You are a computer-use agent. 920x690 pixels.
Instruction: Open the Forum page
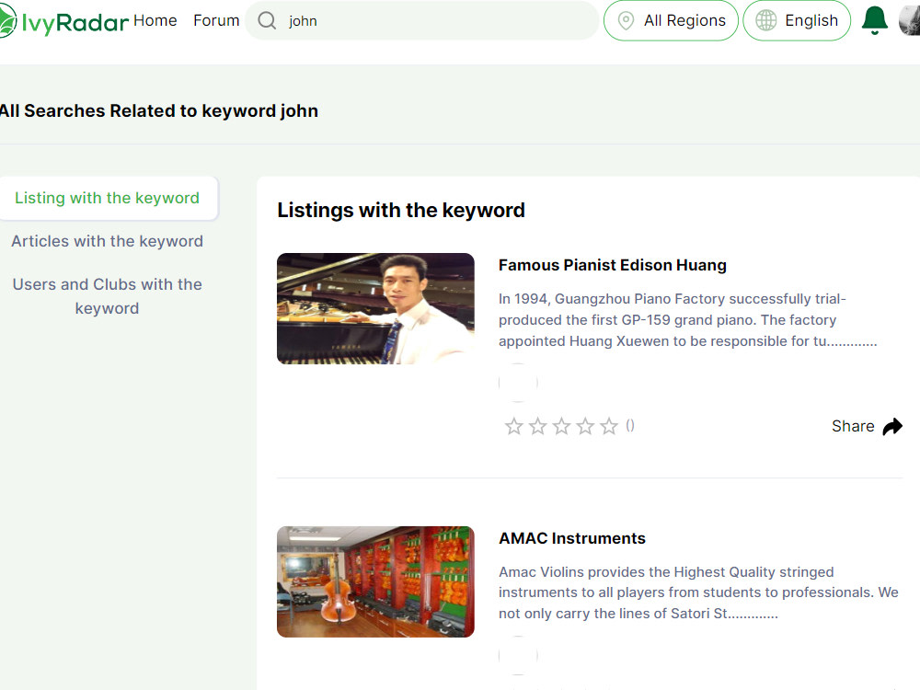point(216,20)
